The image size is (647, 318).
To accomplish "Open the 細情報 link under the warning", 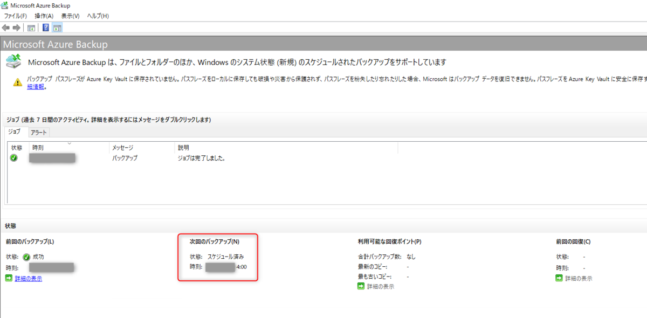I will tap(36, 86).
